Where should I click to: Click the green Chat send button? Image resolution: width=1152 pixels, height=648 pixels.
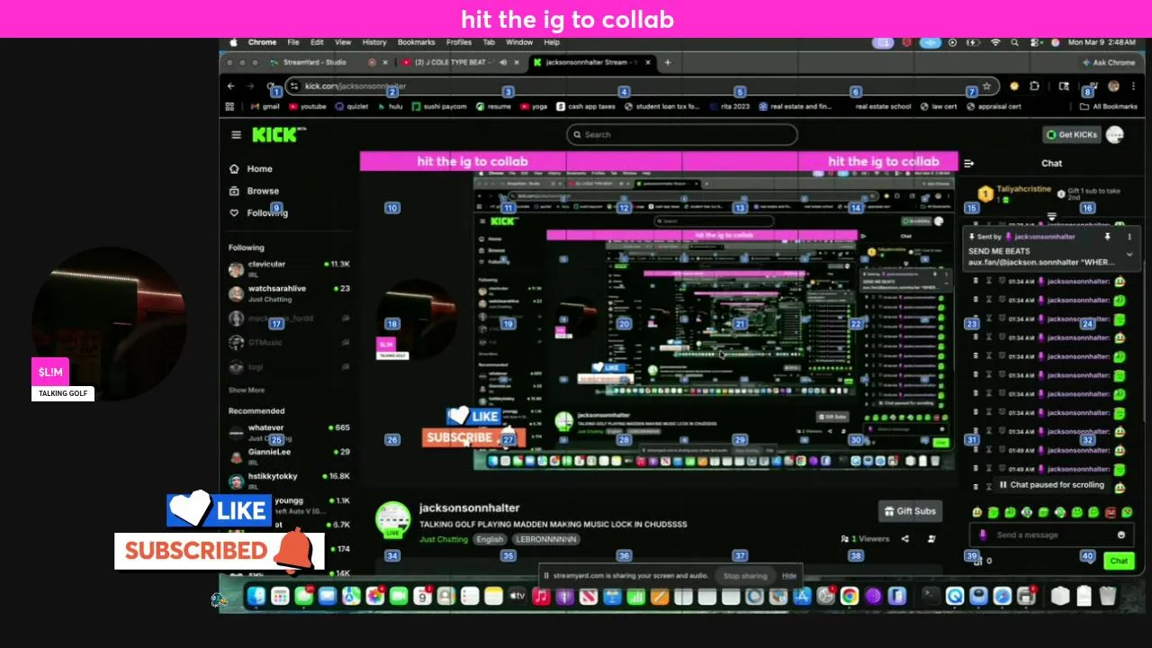click(x=1119, y=561)
